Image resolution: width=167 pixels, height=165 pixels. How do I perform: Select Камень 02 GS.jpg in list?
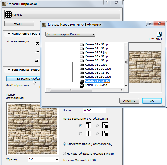pos(96,52)
